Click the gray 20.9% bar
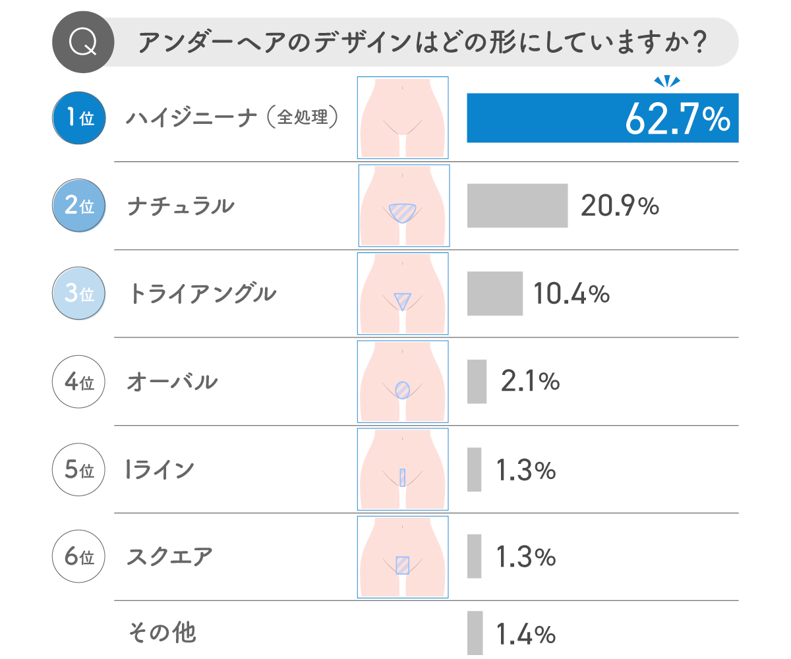791x659 pixels. (517, 206)
